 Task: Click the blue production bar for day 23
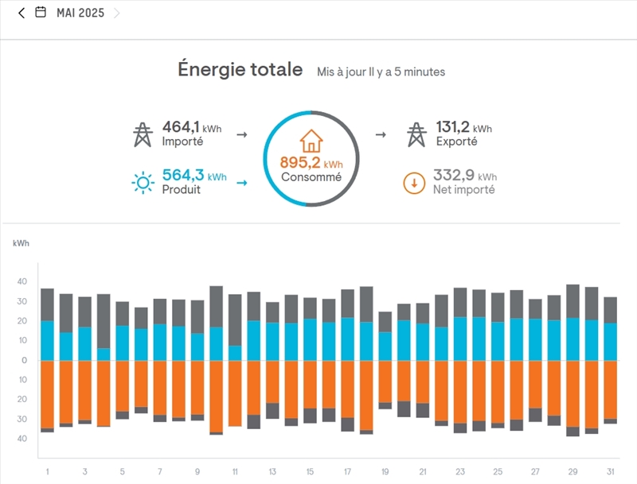click(460, 339)
